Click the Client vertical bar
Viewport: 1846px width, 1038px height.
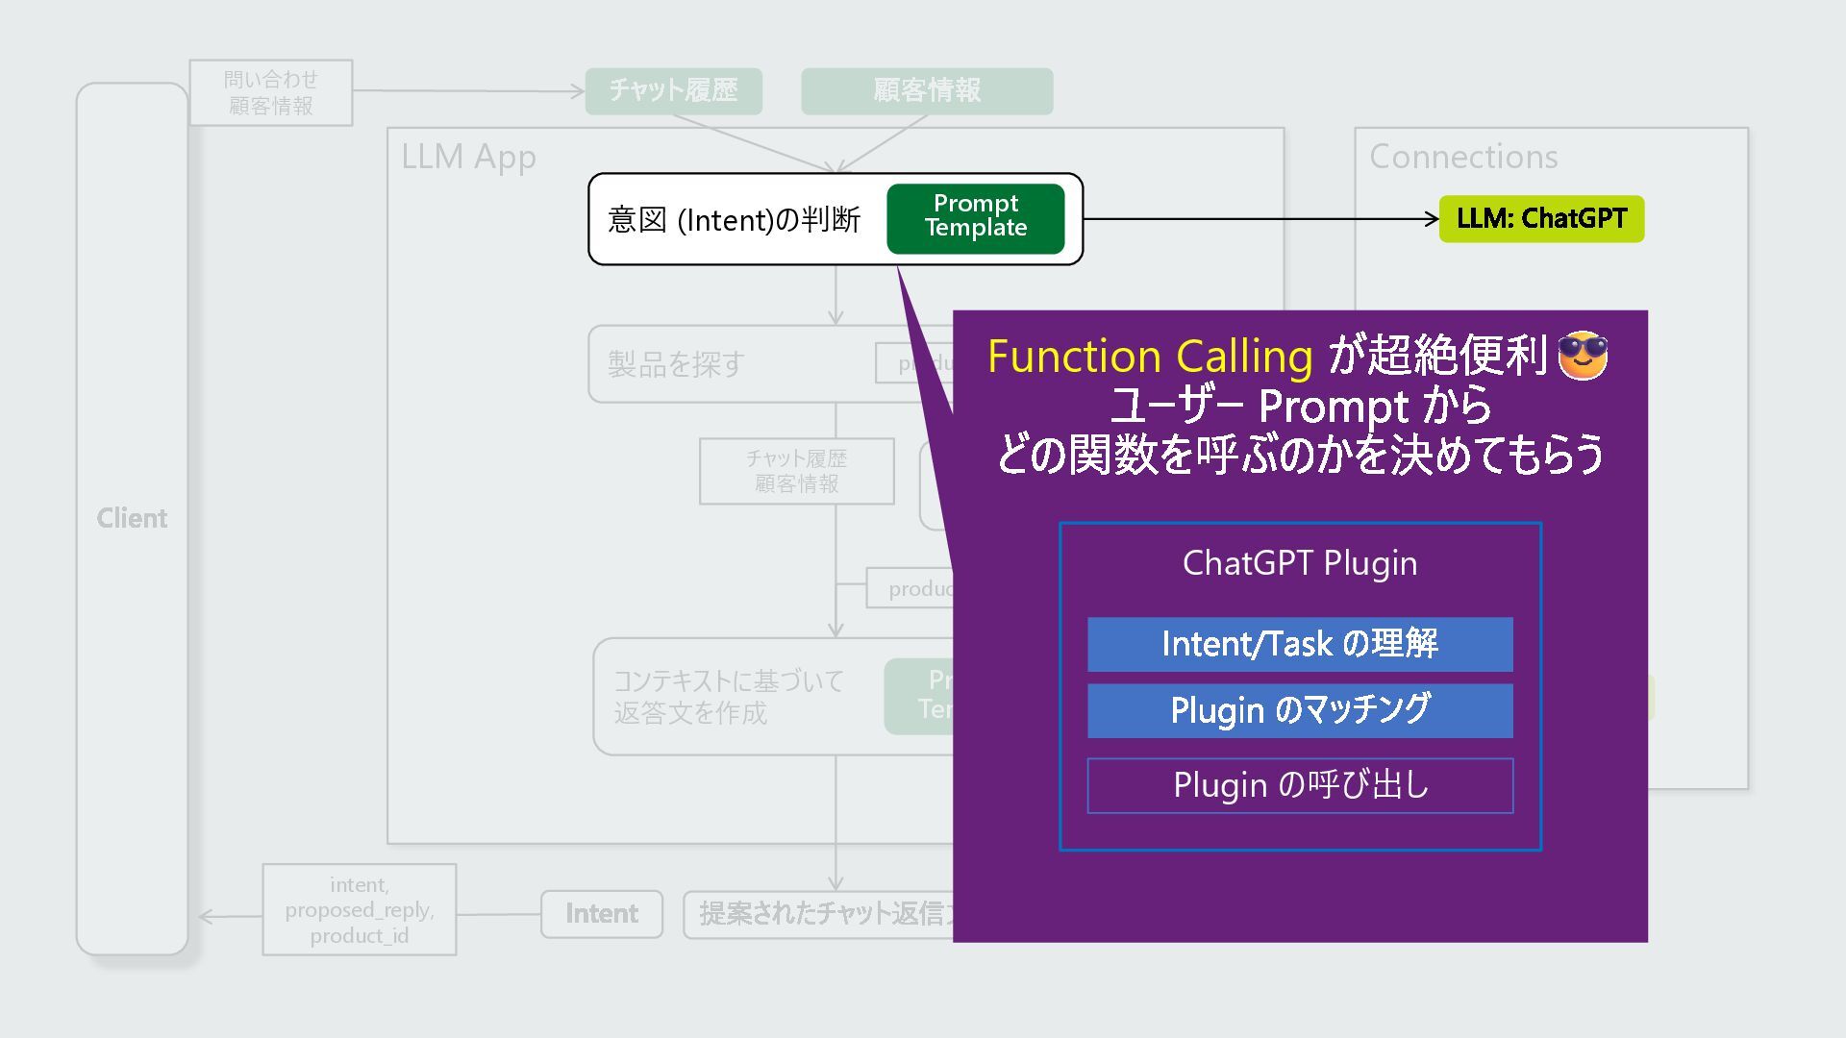pyautogui.click(x=132, y=518)
